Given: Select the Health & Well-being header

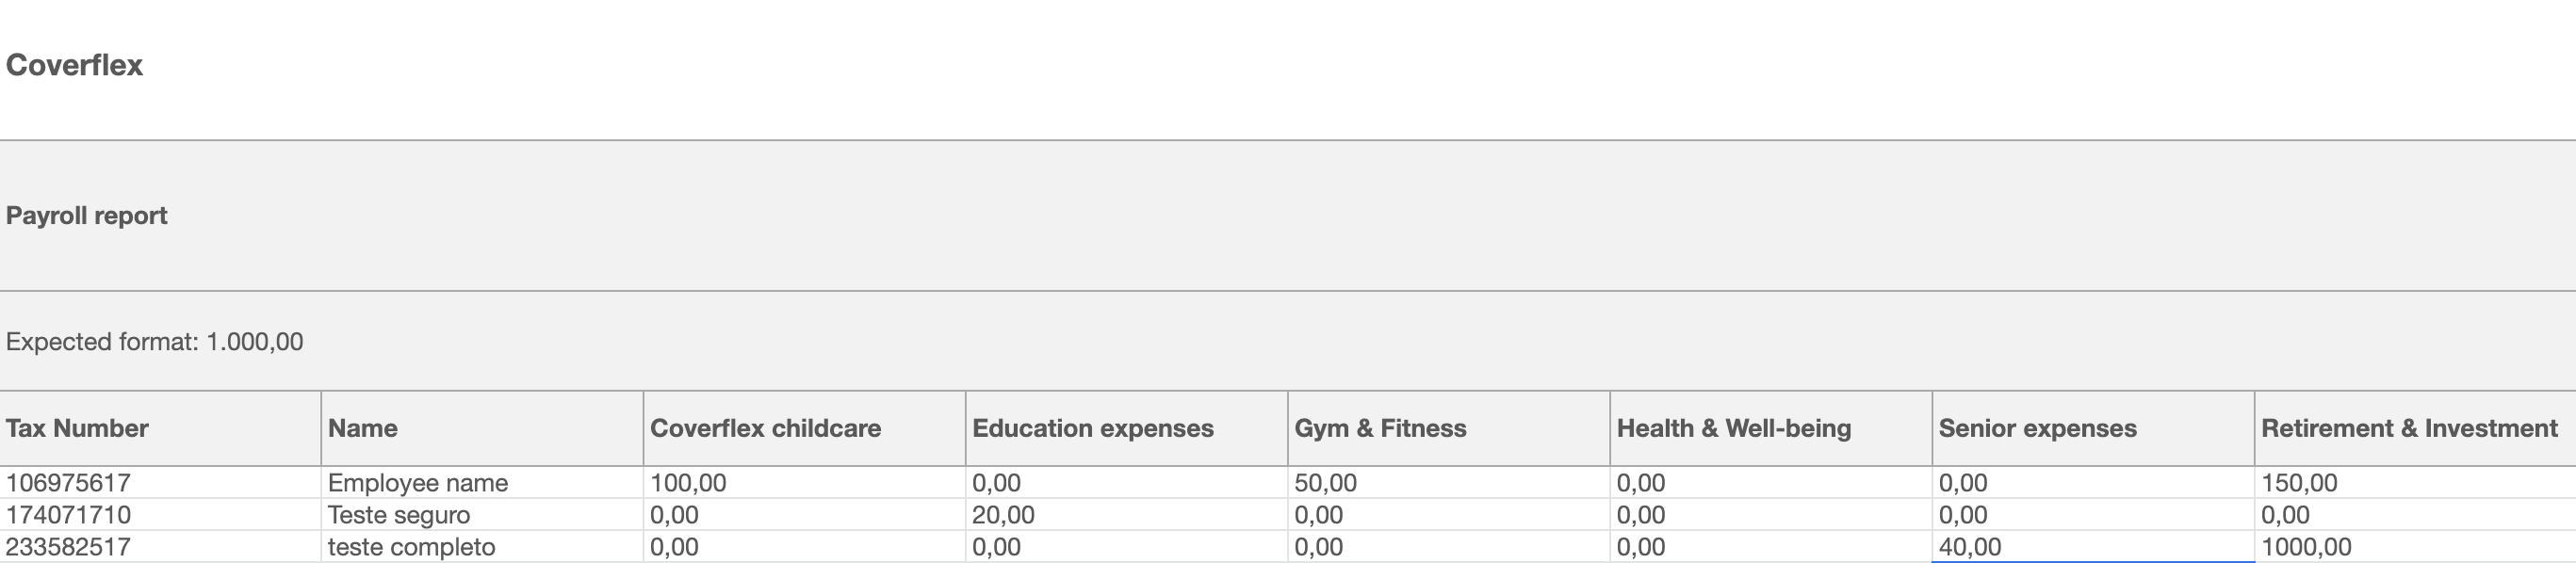Looking at the screenshot, I should point(1771,428).
